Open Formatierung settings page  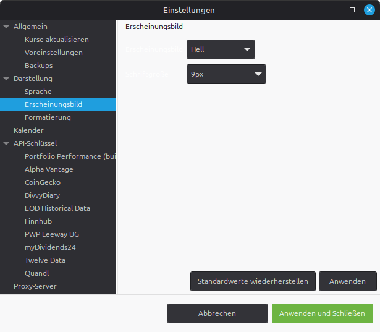pos(48,117)
